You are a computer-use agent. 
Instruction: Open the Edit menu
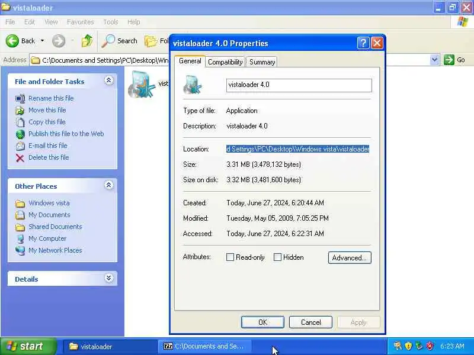point(29,22)
